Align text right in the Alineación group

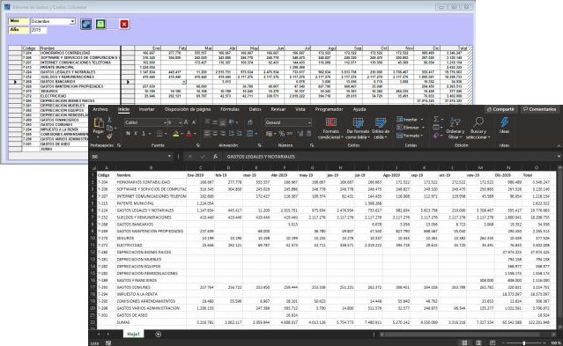(x=223, y=134)
